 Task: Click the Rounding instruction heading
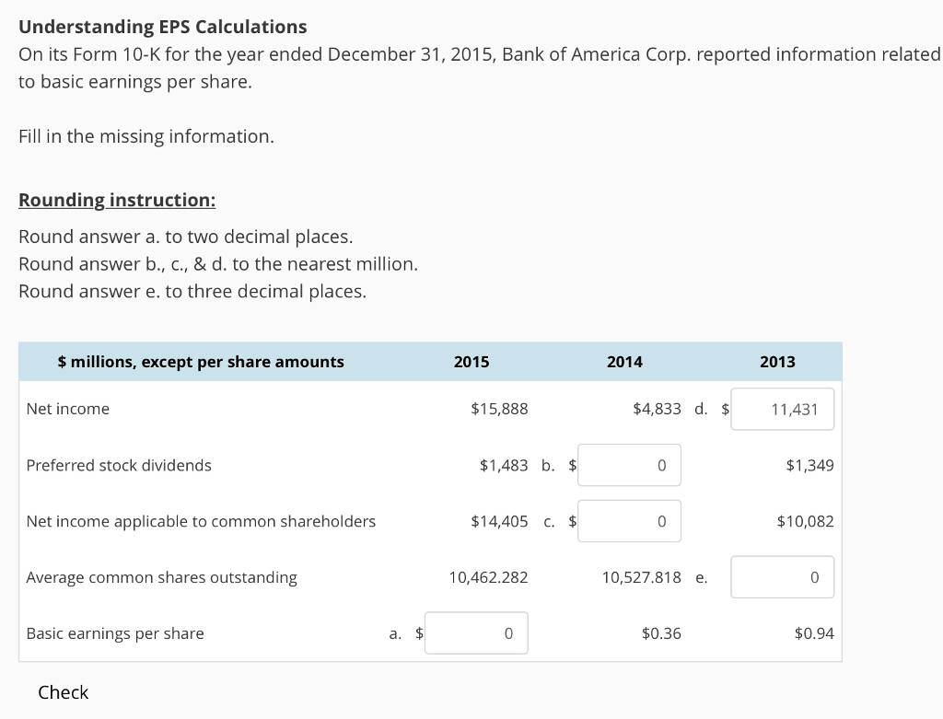[117, 200]
